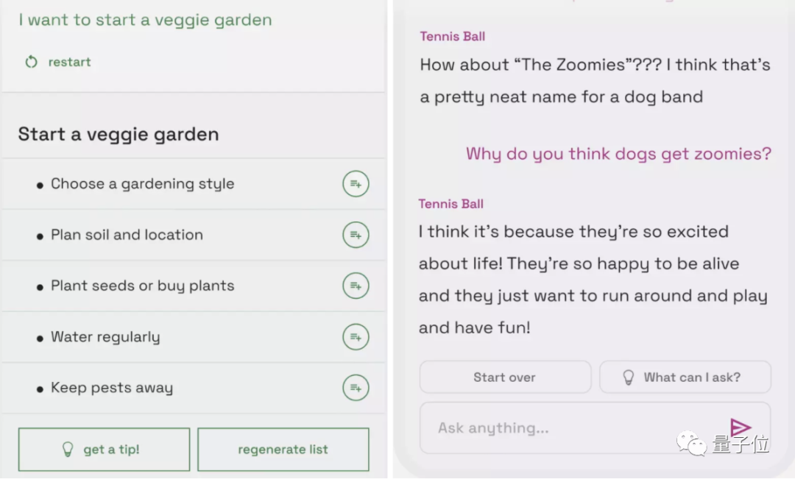Expand 'Plan soil and location' with its add icon
This screenshot has height=479, width=795.
tap(356, 235)
